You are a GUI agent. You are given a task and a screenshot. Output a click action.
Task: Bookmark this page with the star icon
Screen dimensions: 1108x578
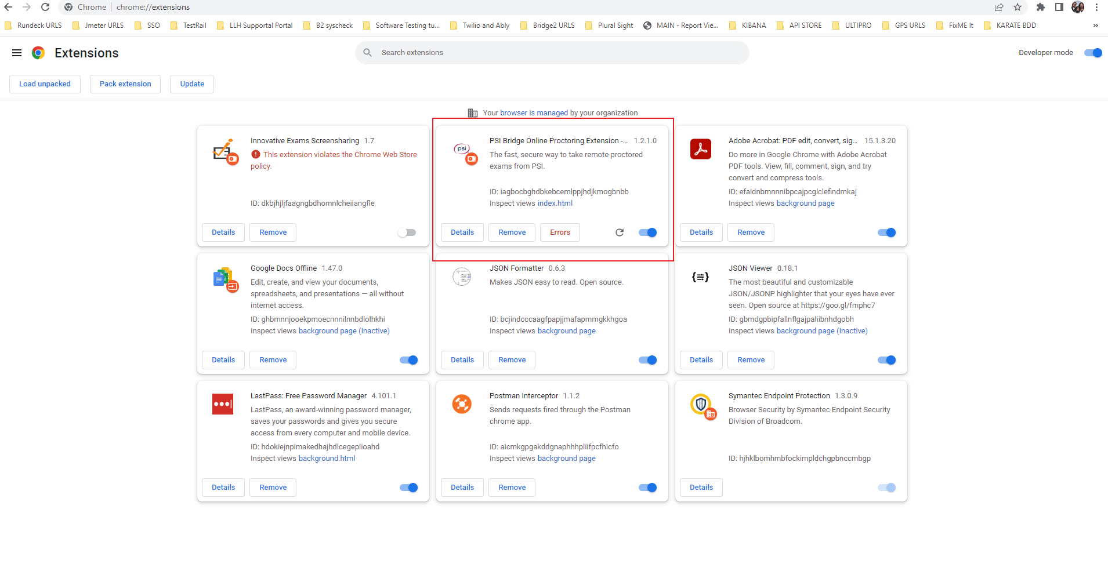pos(1018,7)
